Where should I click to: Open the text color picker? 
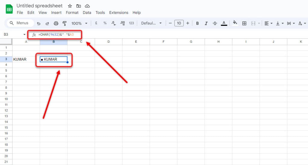pos(224,23)
